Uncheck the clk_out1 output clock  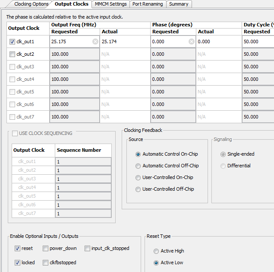click(12, 42)
